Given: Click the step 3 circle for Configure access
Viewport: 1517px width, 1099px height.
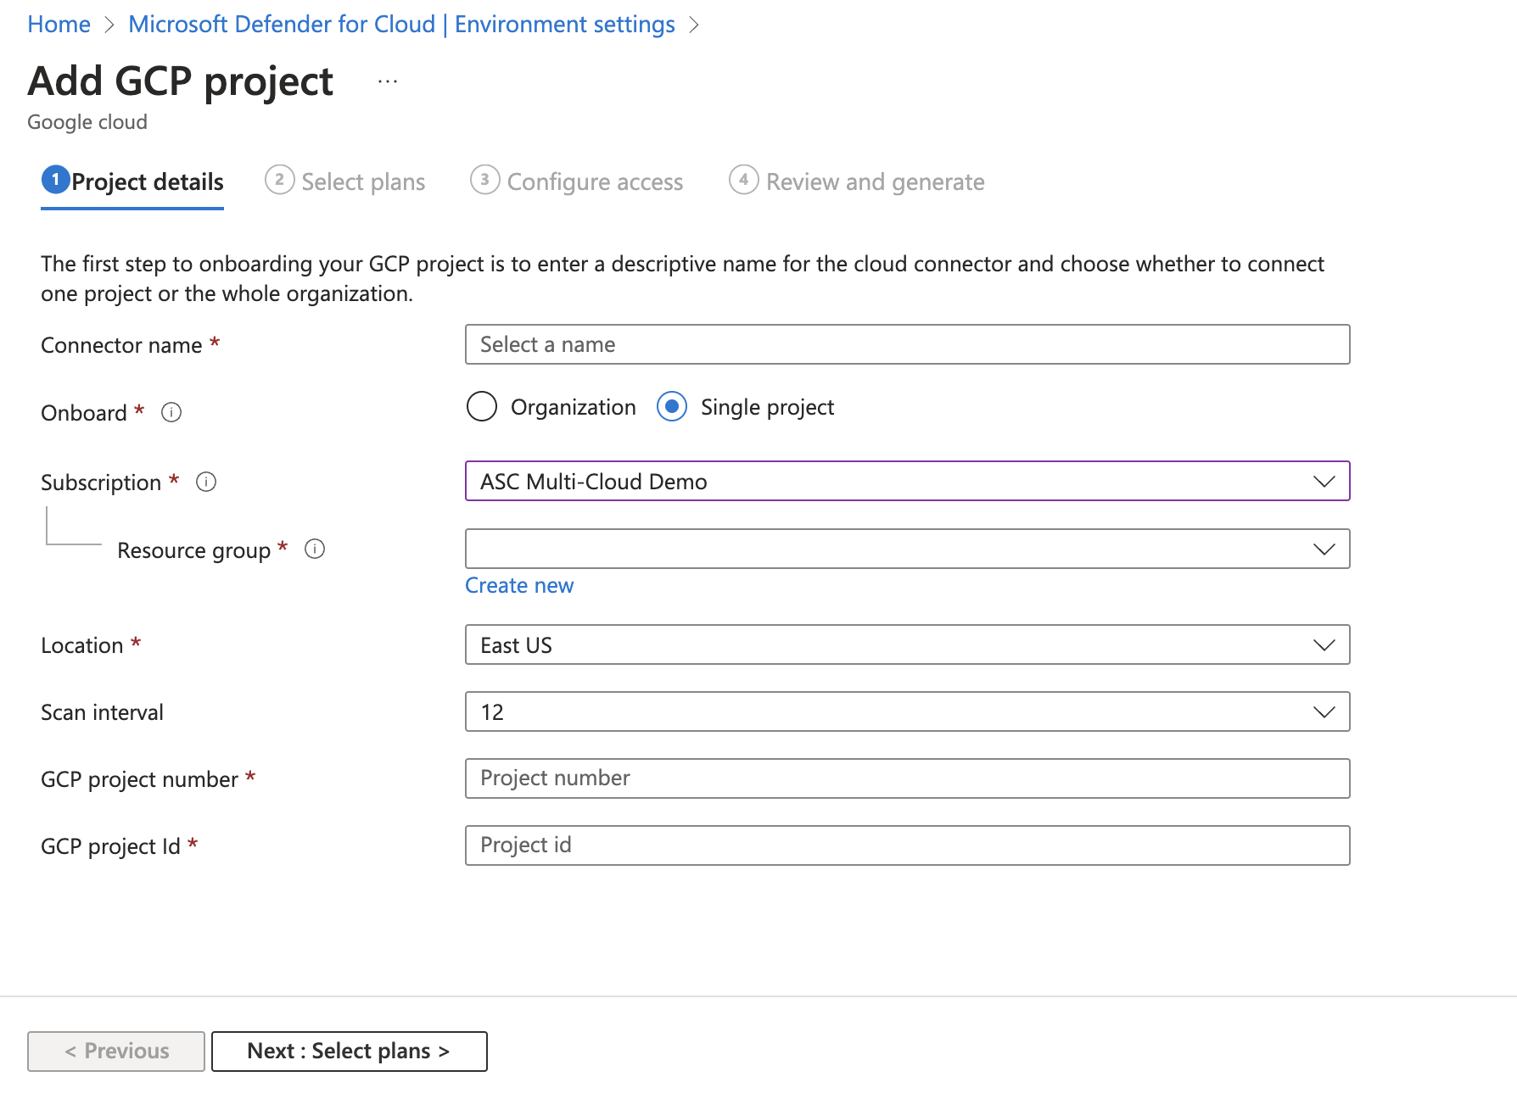Looking at the screenshot, I should pyautogui.click(x=484, y=181).
